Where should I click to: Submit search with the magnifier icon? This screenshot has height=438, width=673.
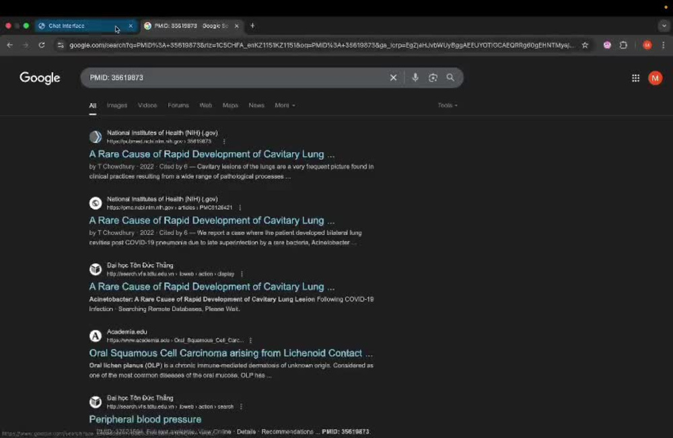coord(450,77)
